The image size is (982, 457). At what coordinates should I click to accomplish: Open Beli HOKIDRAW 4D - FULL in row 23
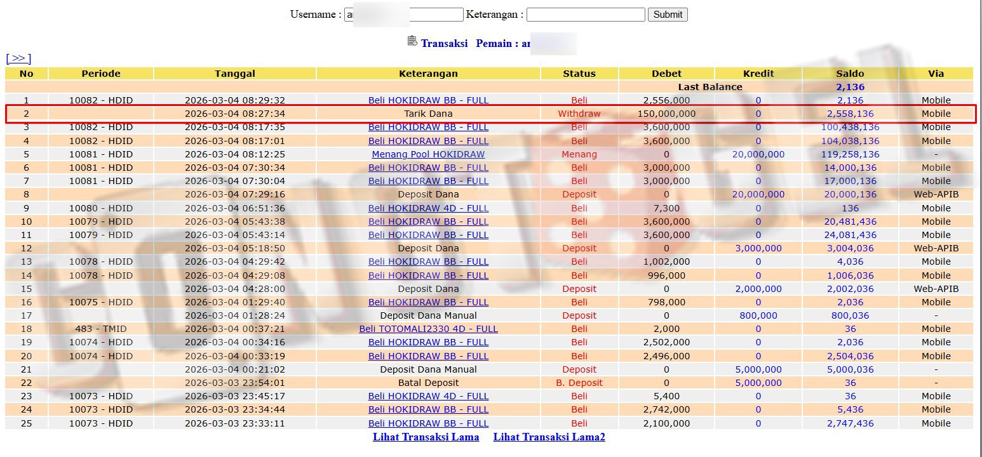[428, 396]
